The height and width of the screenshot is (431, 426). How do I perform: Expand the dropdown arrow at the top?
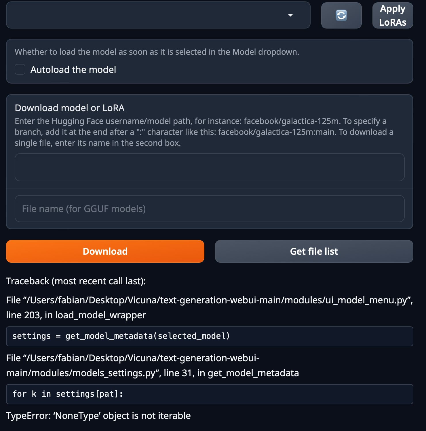(290, 15)
